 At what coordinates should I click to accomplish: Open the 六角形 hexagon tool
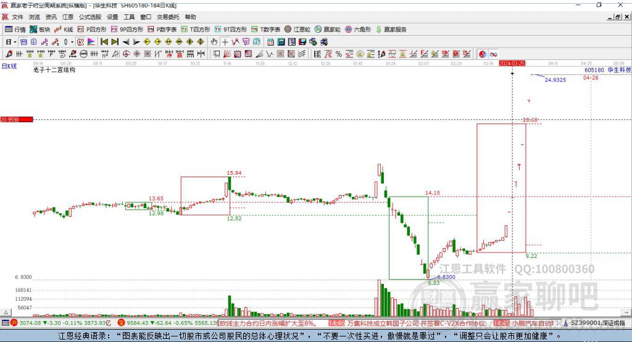pos(358,30)
